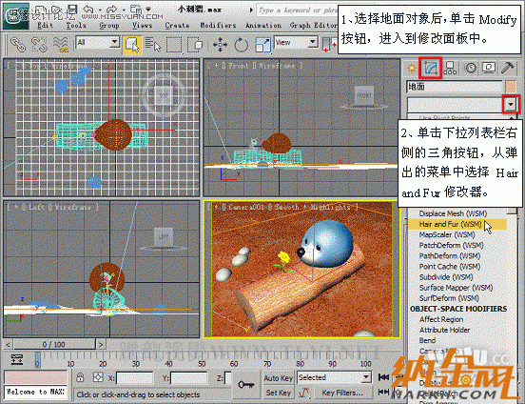Image resolution: width=525 pixels, height=404 pixels.
Task: Click the Go to Start playback control
Action: 383,377
